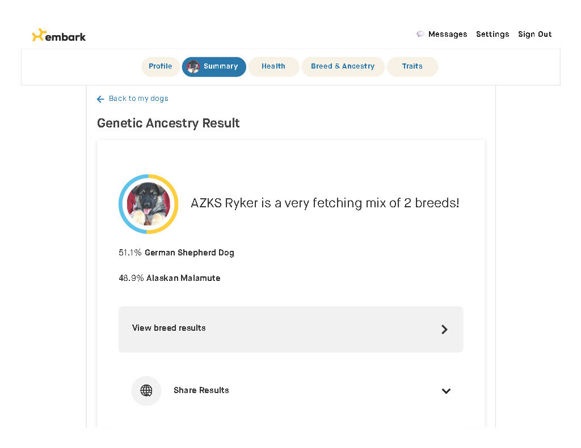Open Messages
The width and height of the screenshot is (581, 448).
(x=447, y=34)
